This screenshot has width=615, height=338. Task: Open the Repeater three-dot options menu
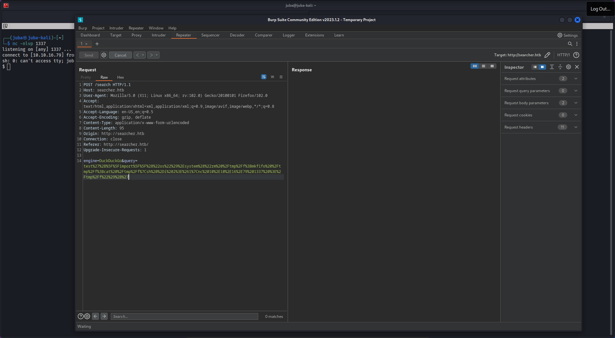tap(577, 44)
